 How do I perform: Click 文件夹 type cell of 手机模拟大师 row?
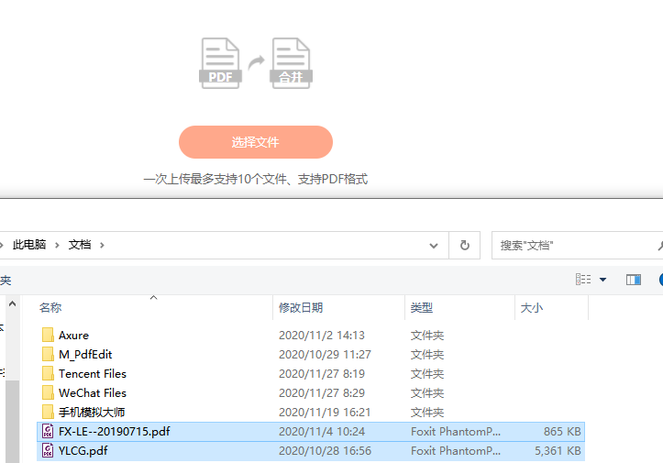[427, 413]
